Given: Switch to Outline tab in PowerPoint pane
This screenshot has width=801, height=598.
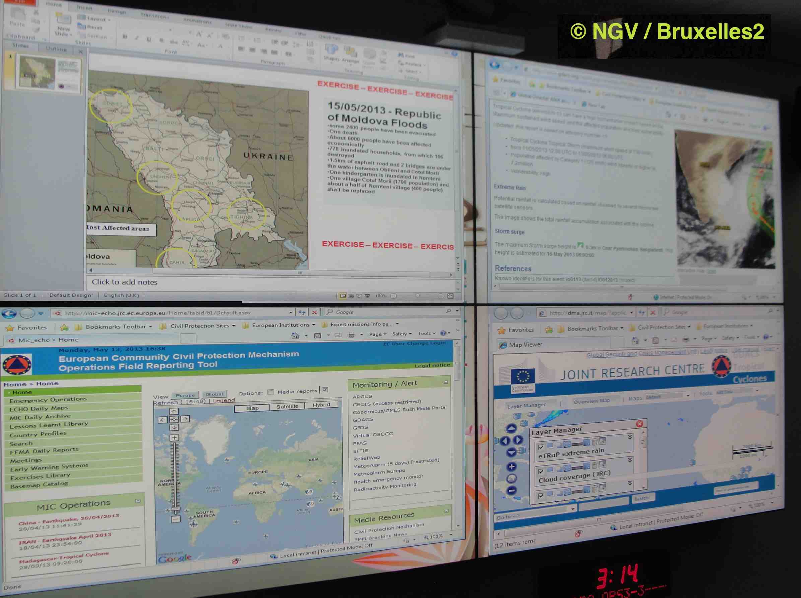Looking at the screenshot, I should tap(56, 49).
